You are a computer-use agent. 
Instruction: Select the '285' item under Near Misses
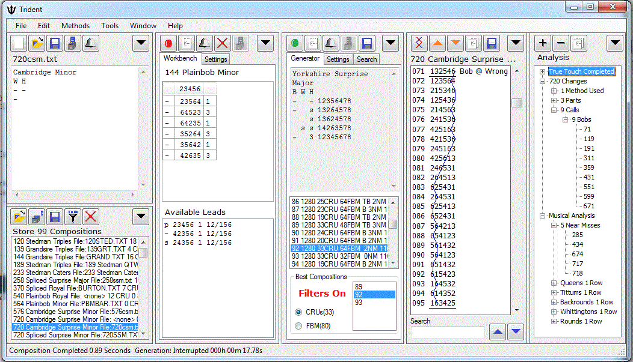577,235
